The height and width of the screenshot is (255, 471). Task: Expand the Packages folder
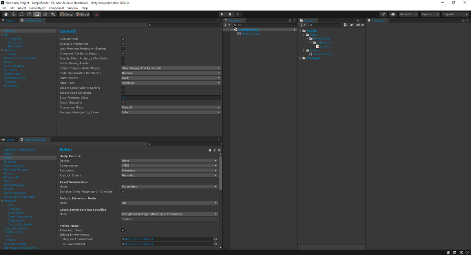coord(301,58)
